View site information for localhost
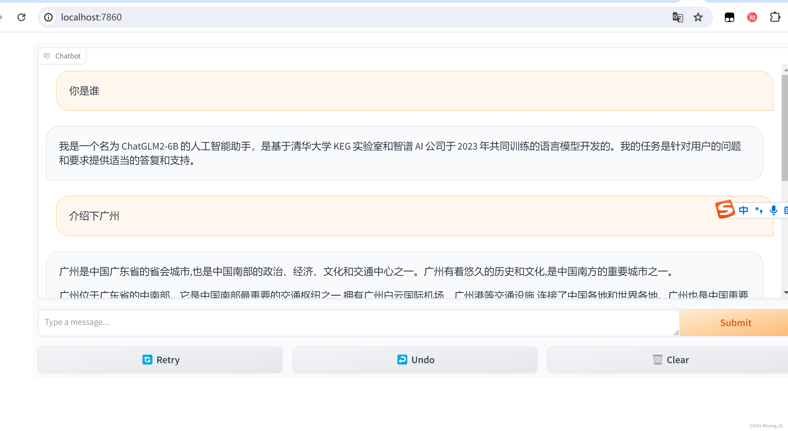Screen dimensions: 788x431 48,17
